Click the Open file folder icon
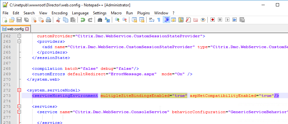This screenshot has height=124, width=288. (x=12, y=20)
